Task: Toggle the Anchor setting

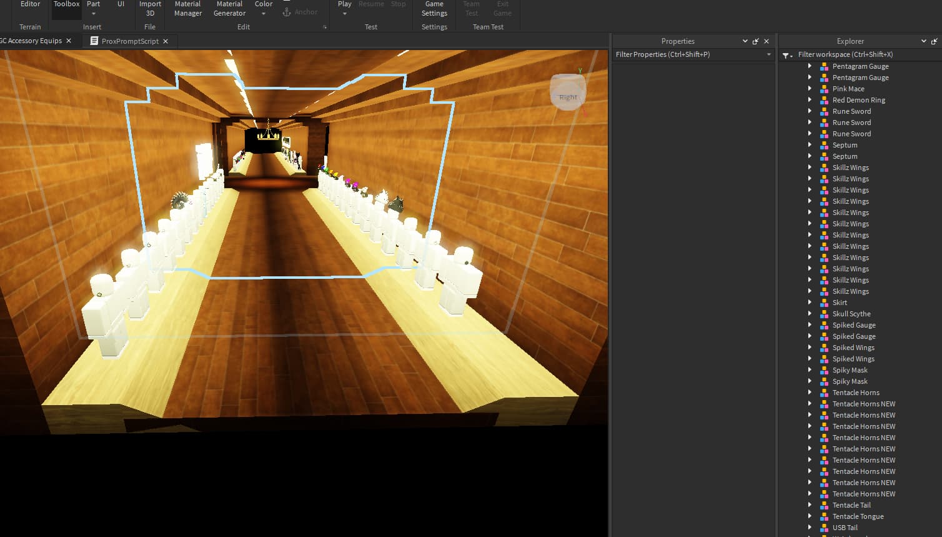Action: pos(300,12)
